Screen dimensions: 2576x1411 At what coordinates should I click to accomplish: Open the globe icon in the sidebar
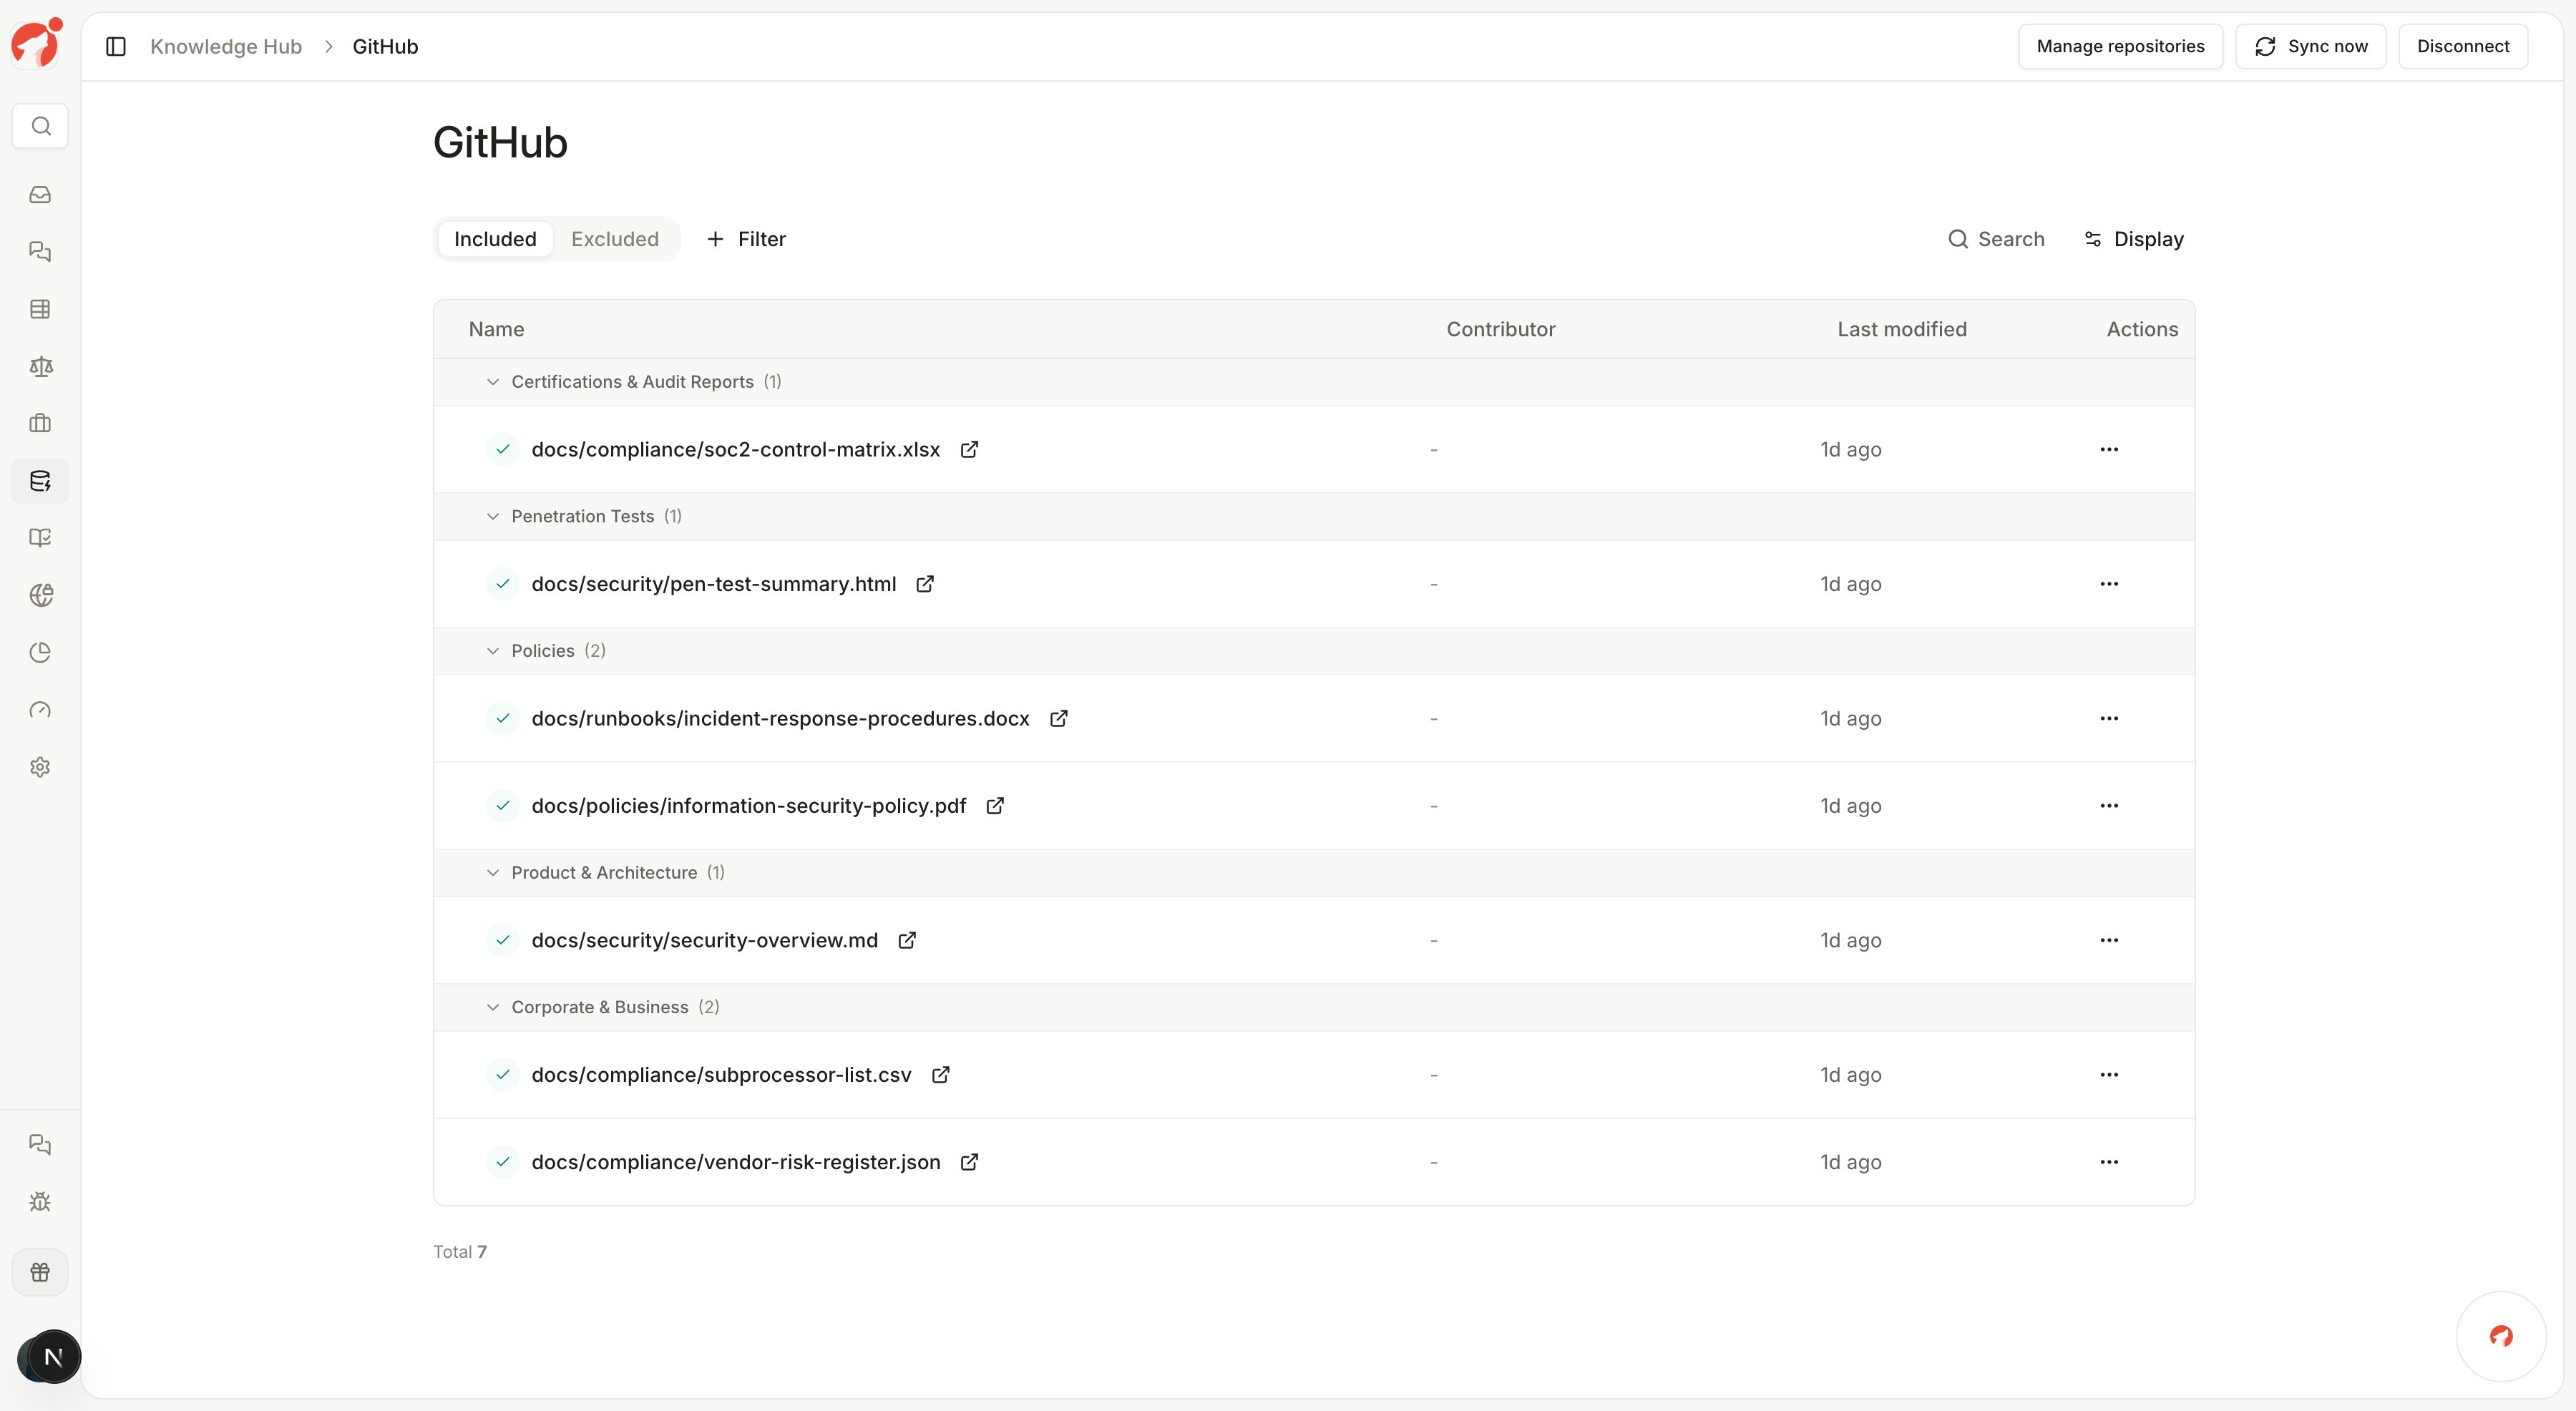pyautogui.click(x=40, y=595)
